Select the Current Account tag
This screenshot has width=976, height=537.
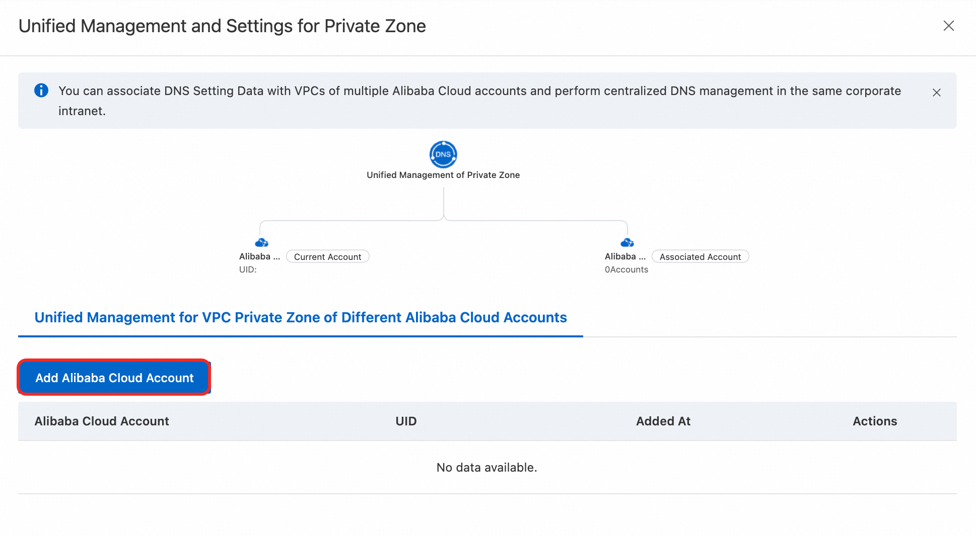(327, 257)
